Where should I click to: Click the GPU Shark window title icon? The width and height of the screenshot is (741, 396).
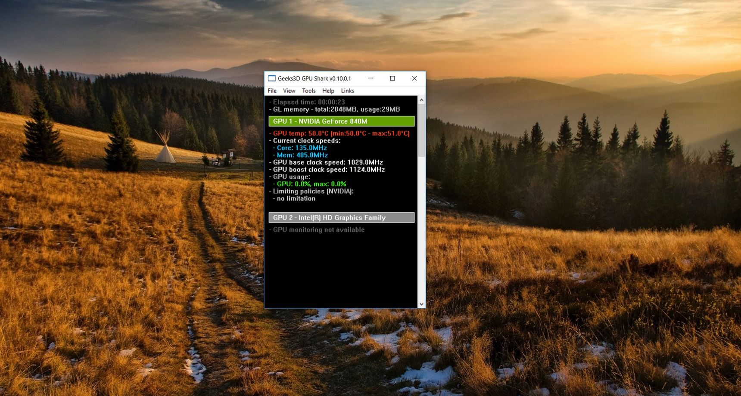271,78
